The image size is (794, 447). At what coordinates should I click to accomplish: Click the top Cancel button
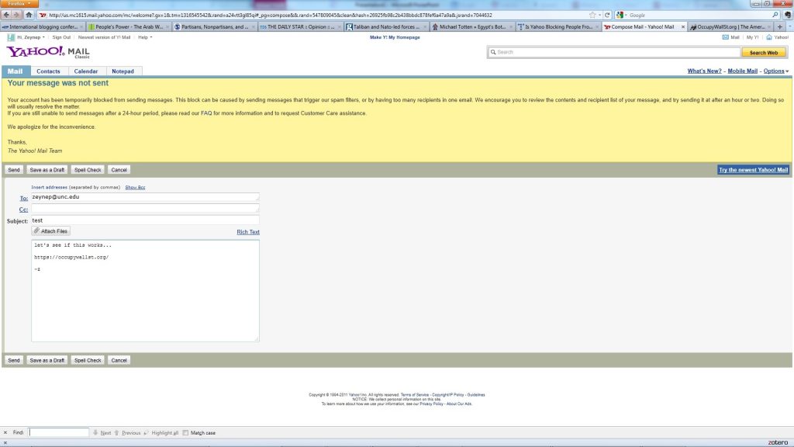pos(119,170)
